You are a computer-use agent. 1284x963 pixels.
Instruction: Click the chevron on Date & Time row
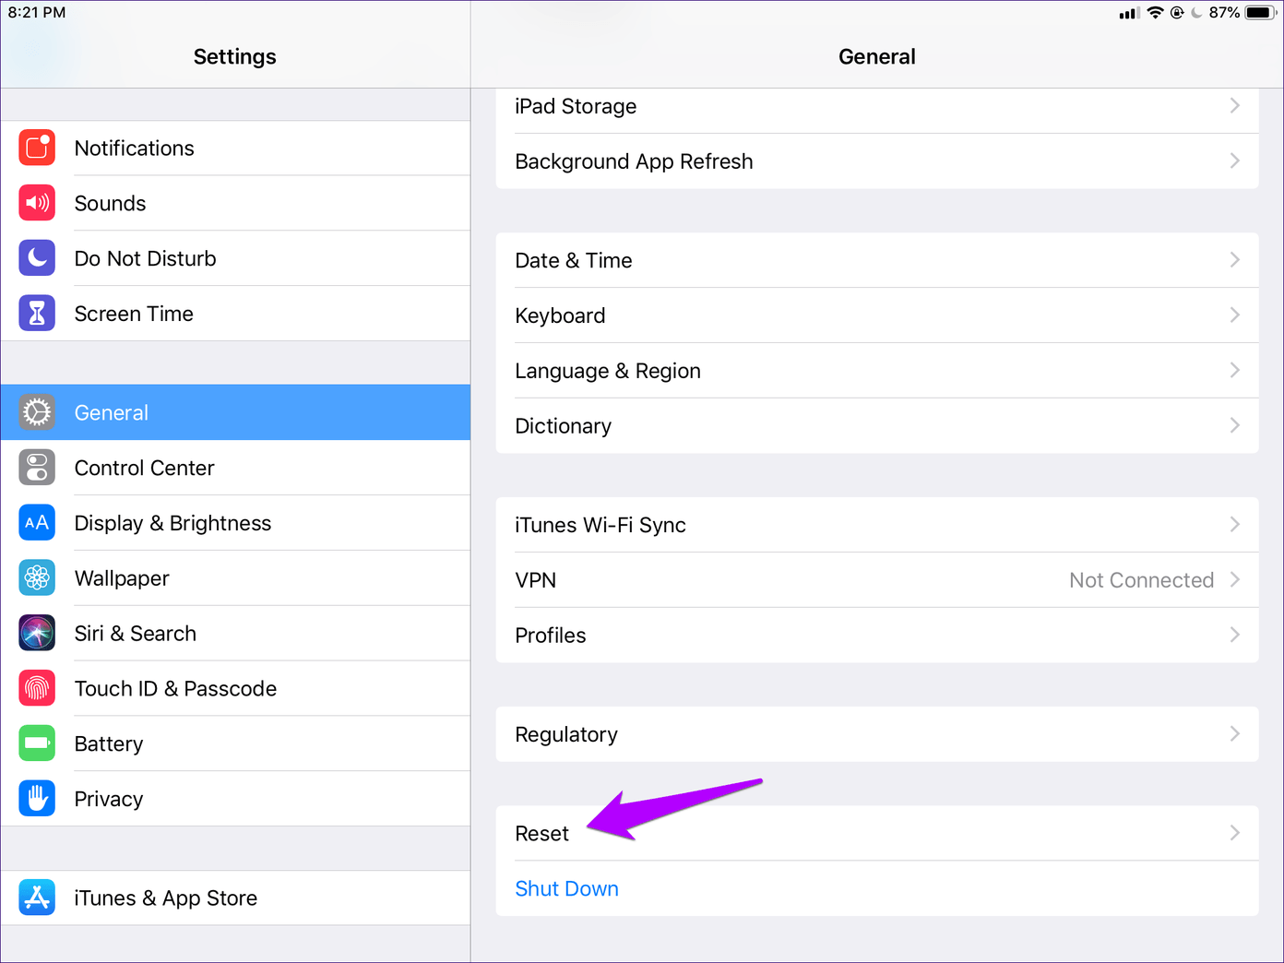[1234, 260]
